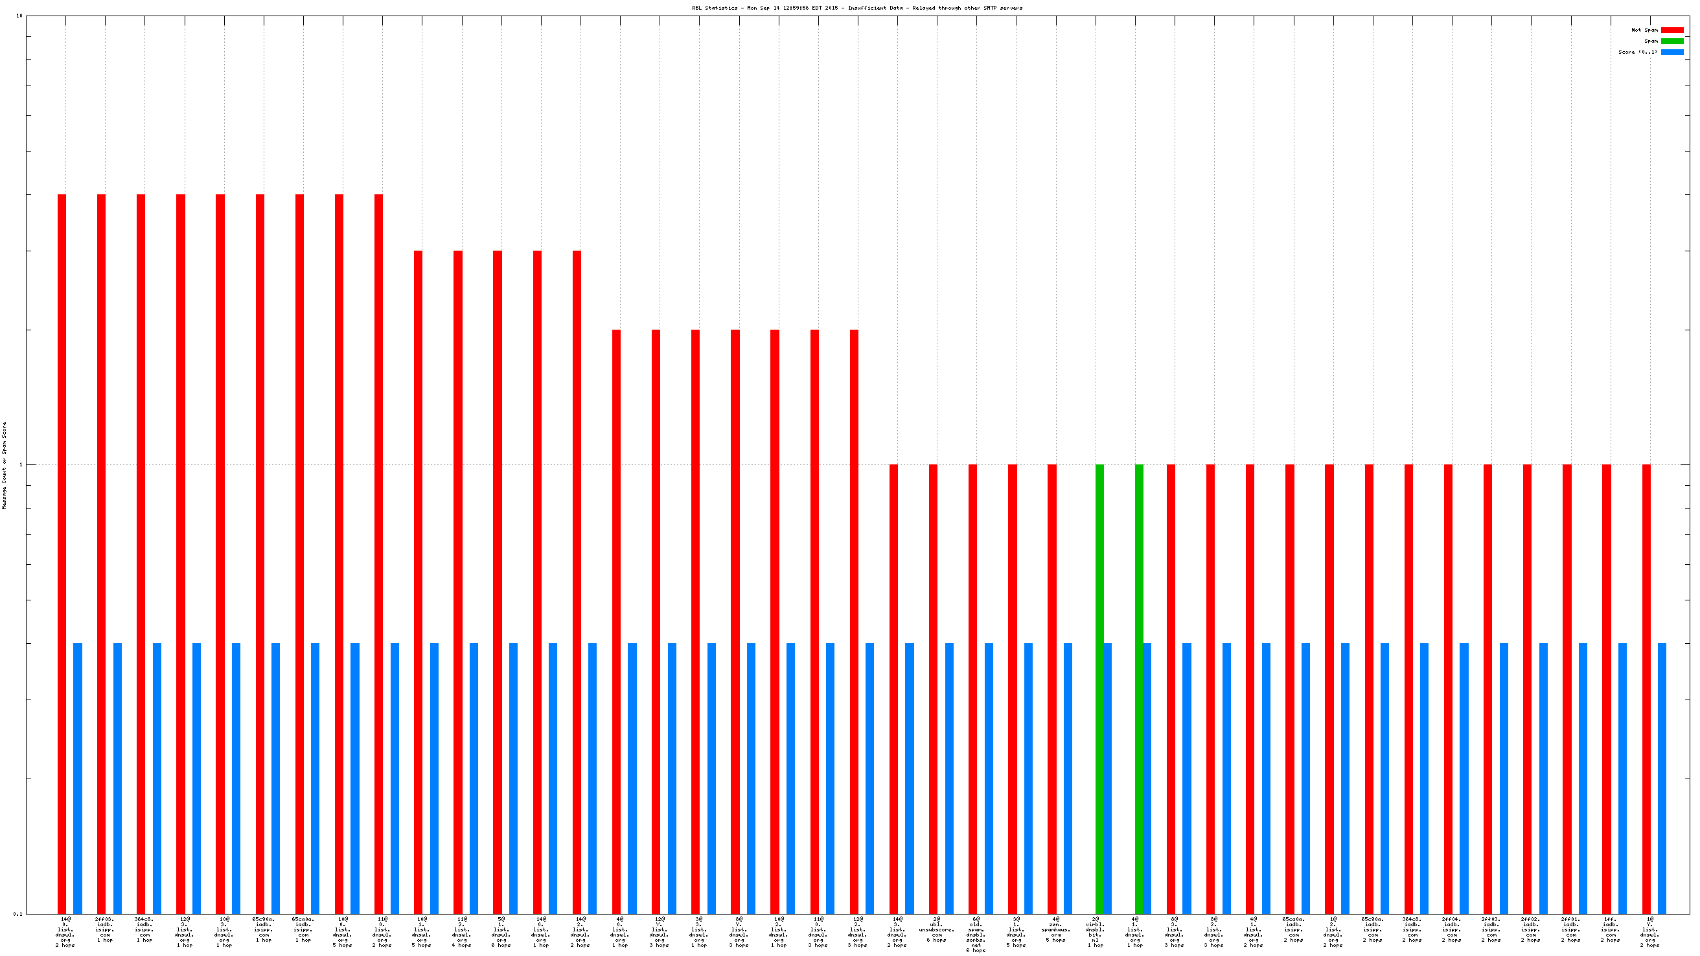1700x956 pixels.
Task: Click the Not Spam legend text
Action: click(1644, 30)
